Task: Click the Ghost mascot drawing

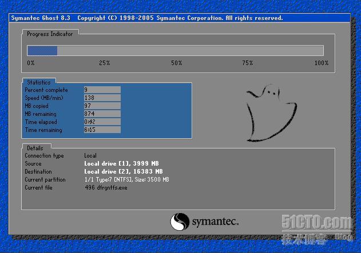Action: coord(271,113)
